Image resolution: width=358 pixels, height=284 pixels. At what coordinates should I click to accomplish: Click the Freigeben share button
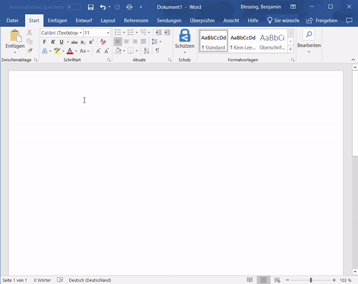(322, 20)
